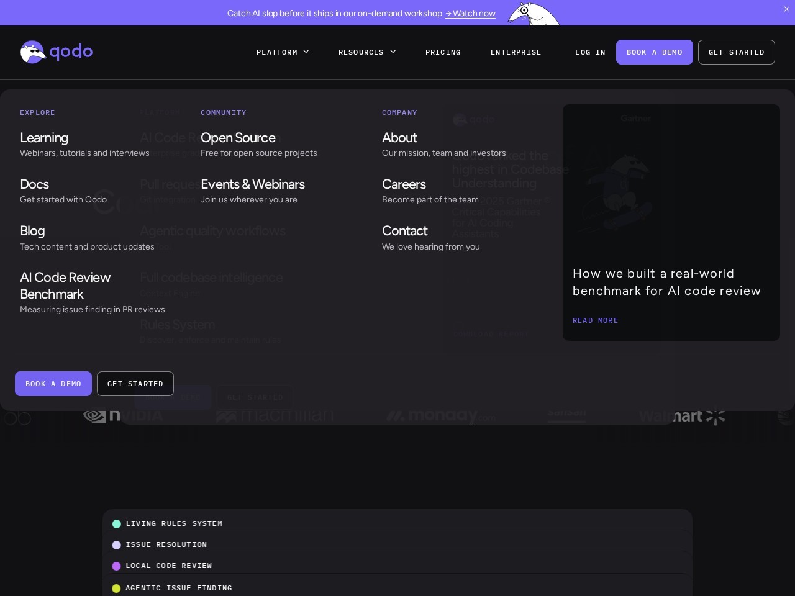Click the green dot beside Living Rules System
The width and height of the screenshot is (795, 596).
point(116,524)
